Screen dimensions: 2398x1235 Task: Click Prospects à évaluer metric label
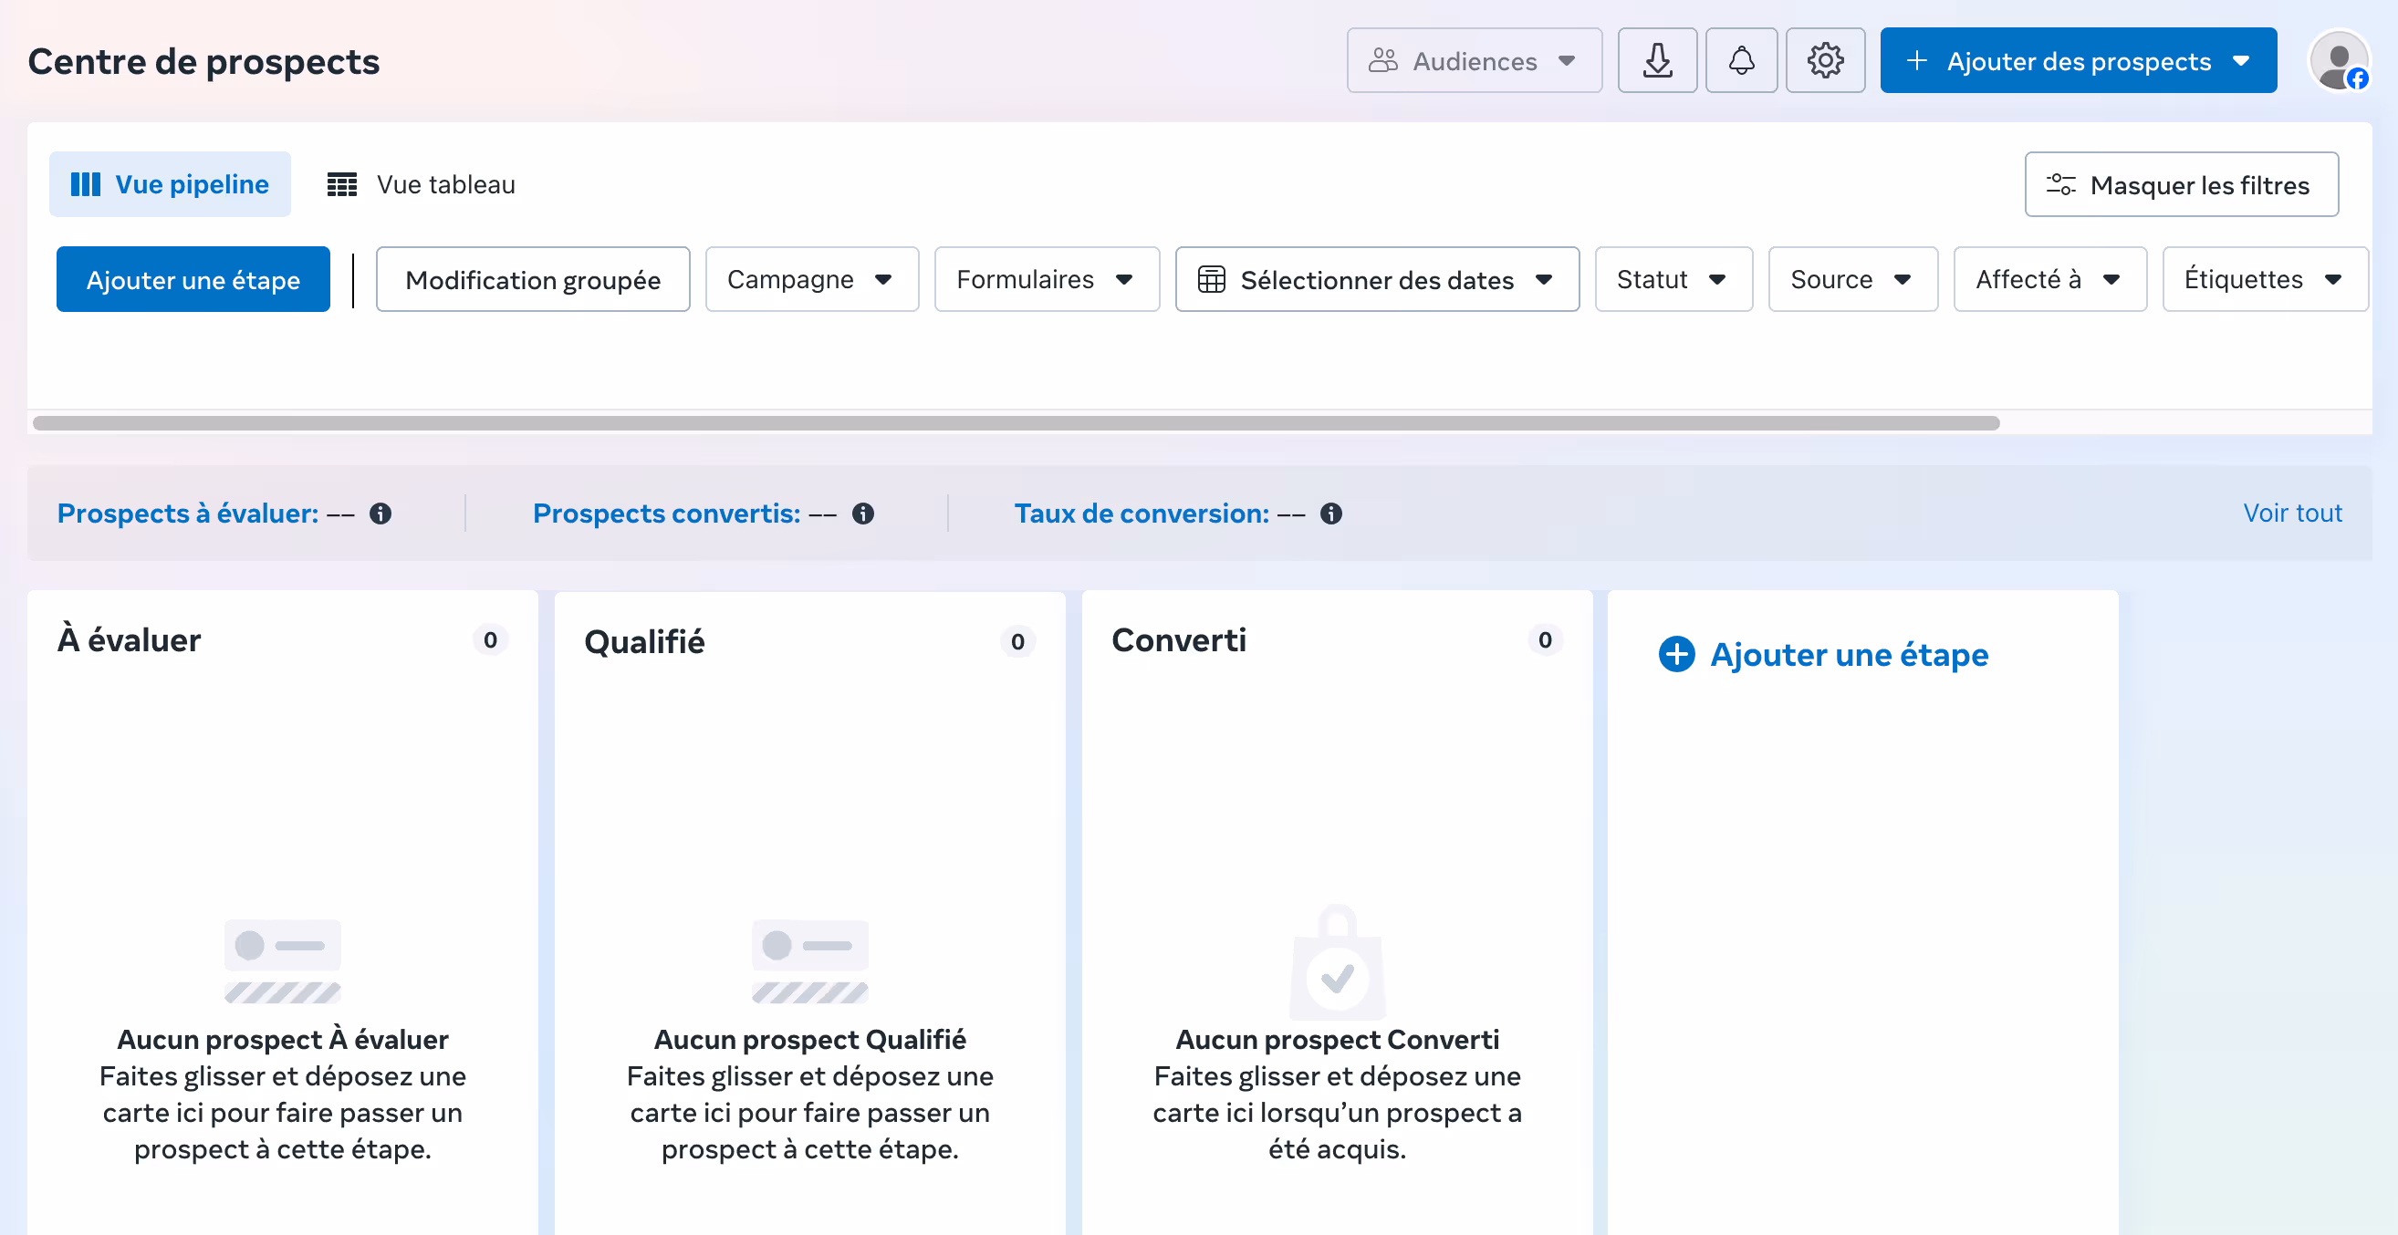[x=187, y=514]
